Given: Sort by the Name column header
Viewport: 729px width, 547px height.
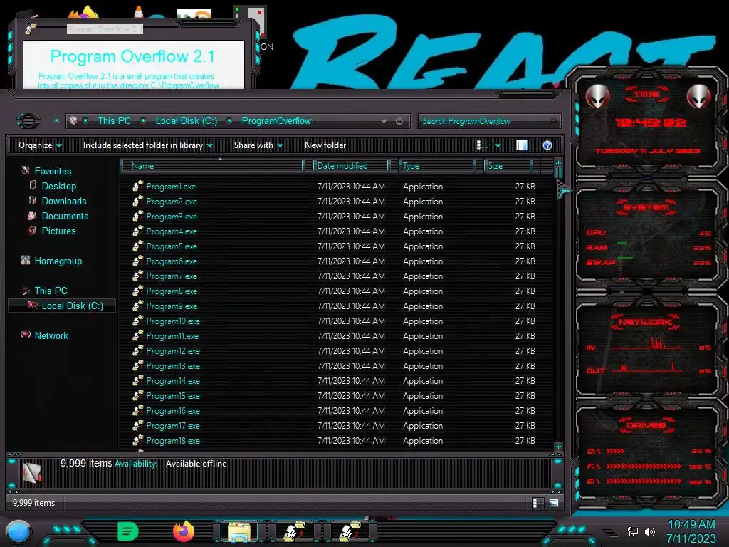Looking at the screenshot, I should pyautogui.click(x=211, y=165).
